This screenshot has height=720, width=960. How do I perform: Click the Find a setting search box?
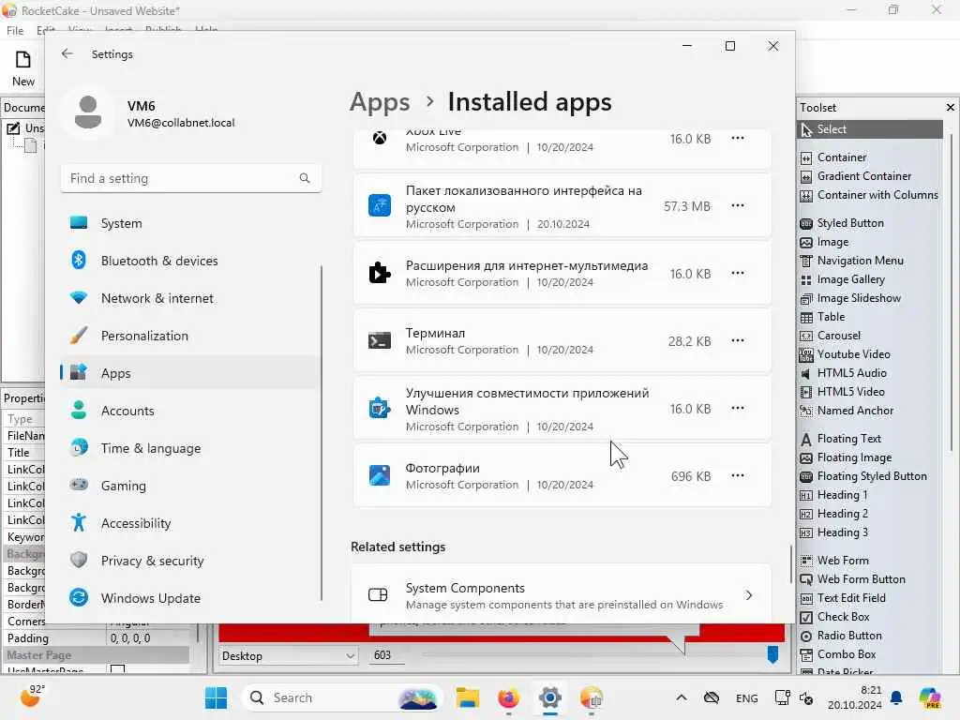(191, 178)
